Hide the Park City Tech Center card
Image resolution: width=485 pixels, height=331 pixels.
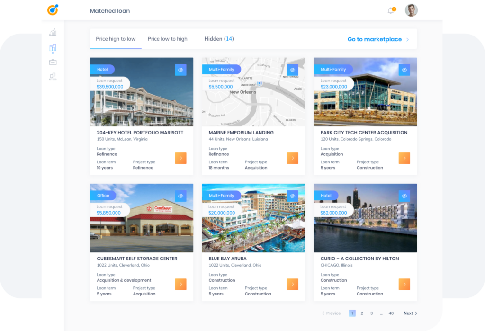click(404, 70)
